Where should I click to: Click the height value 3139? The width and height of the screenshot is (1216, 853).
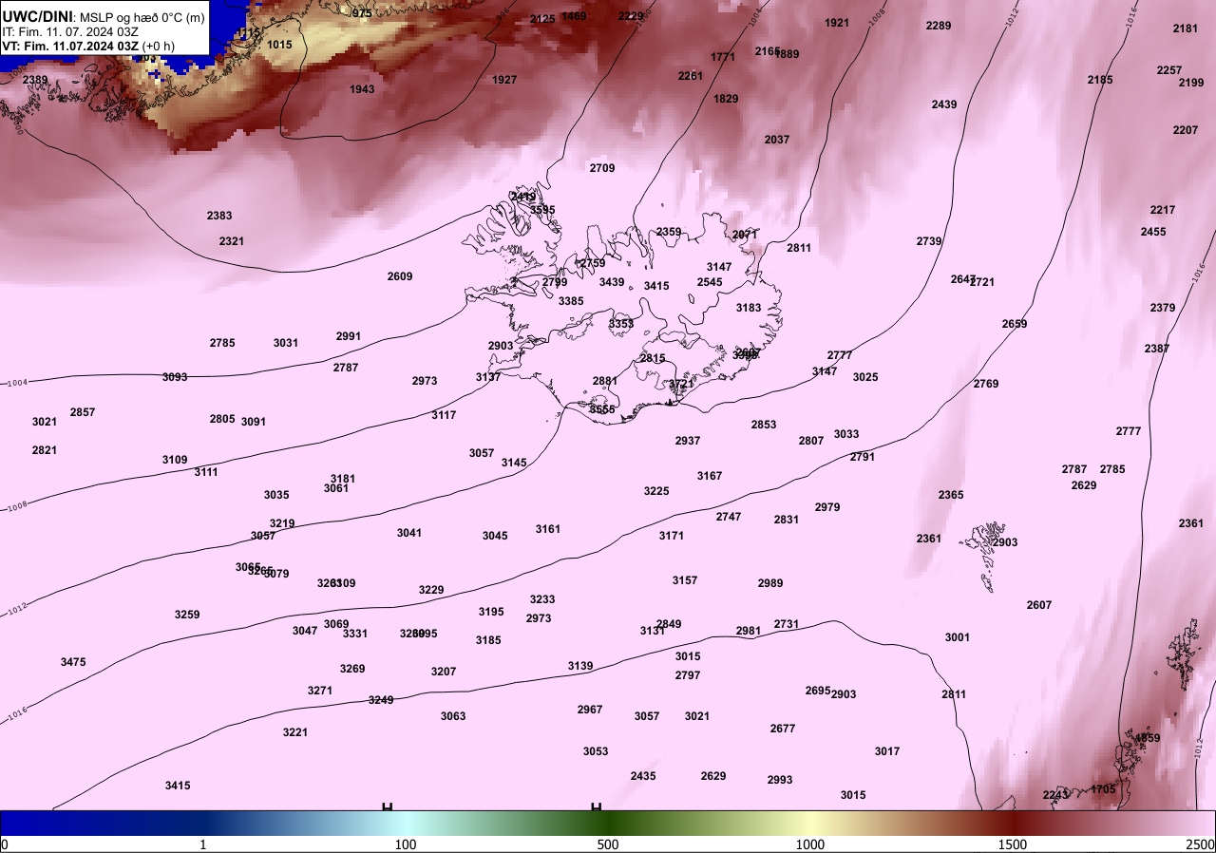(580, 666)
